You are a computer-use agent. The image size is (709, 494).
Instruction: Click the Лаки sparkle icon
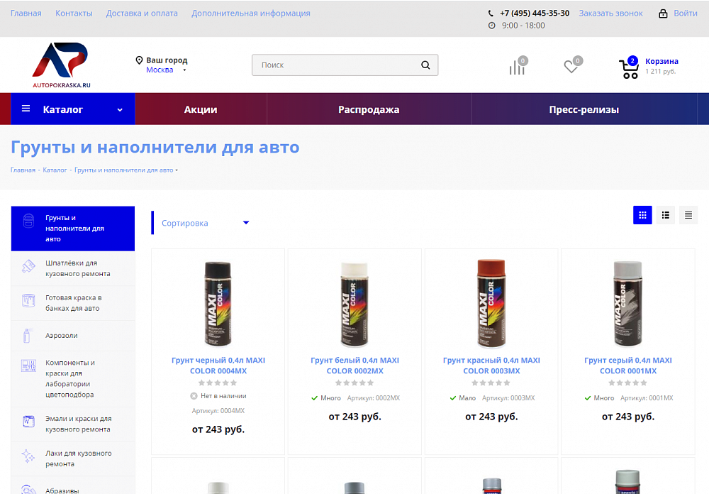28,456
